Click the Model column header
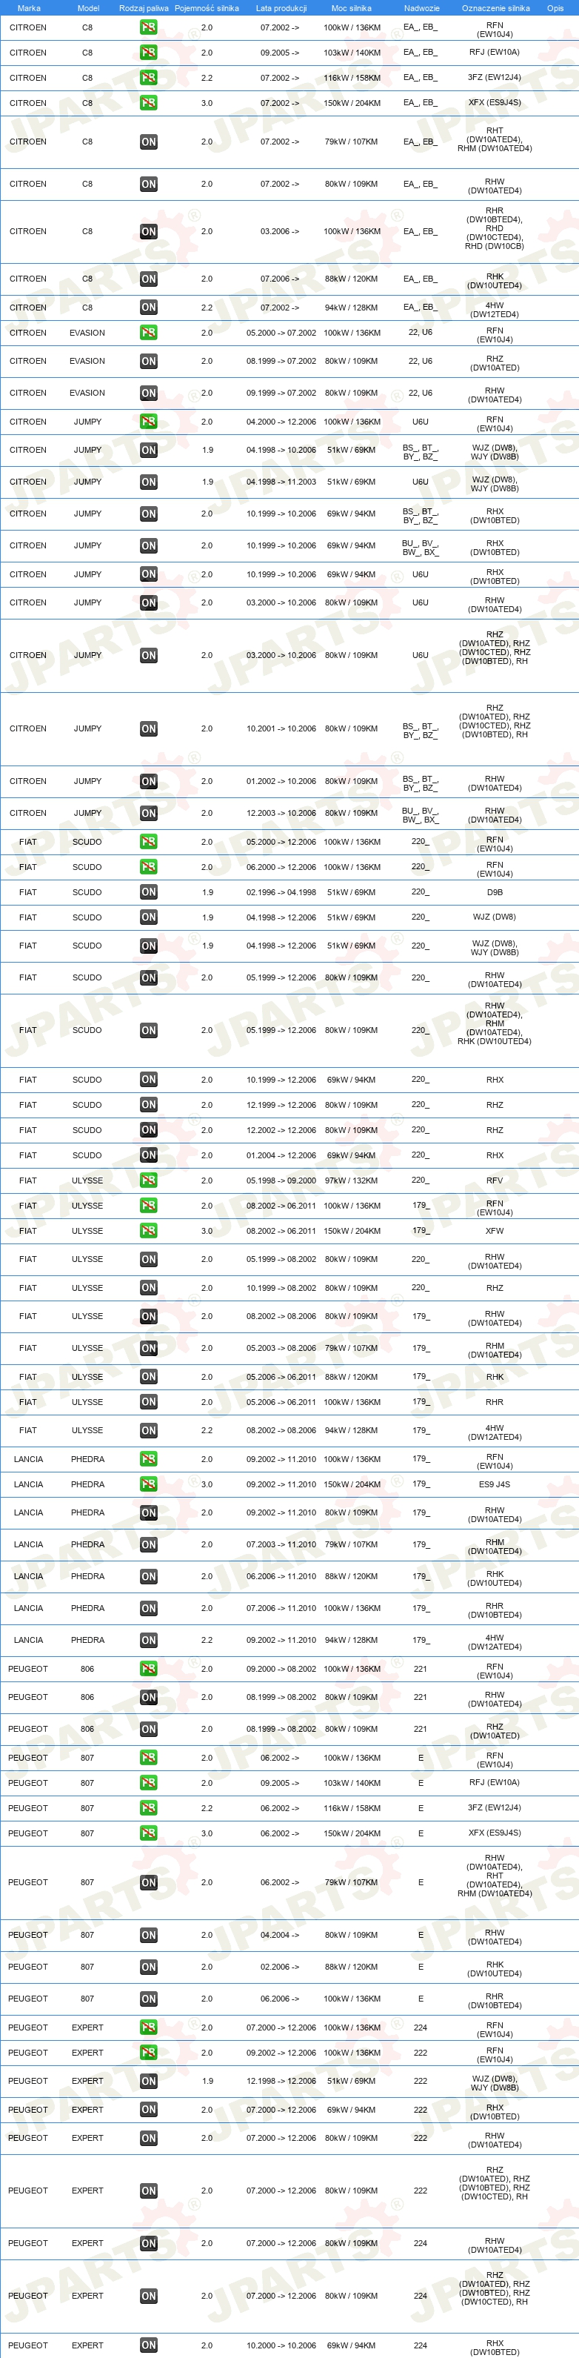Image resolution: width=579 pixels, height=2358 pixels. coord(88,8)
